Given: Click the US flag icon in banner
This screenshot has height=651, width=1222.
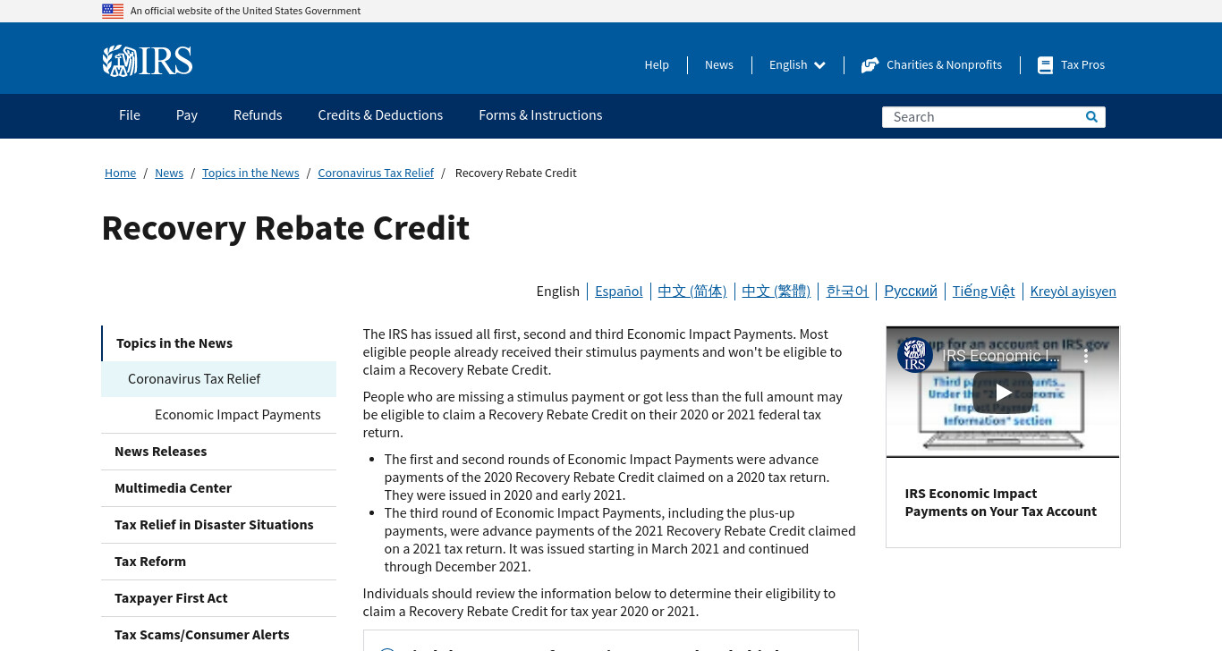Looking at the screenshot, I should (x=113, y=11).
